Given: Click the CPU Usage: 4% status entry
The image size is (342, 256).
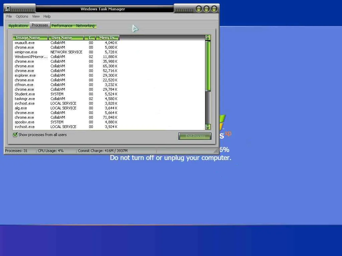Looking at the screenshot, I should click(51, 151).
